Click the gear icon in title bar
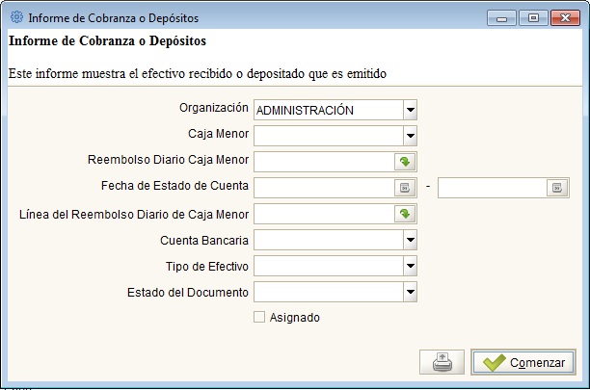This screenshot has width=590, height=390. (x=16, y=17)
